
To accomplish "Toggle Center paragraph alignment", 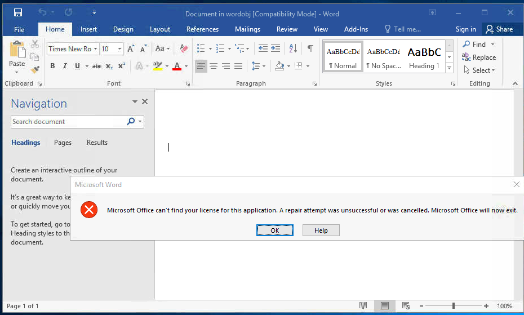I will (214, 66).
